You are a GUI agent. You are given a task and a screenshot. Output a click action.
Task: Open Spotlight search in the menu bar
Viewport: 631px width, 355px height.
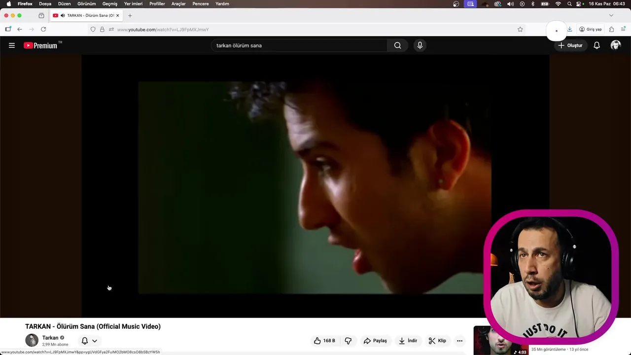(x=569, y=4)
